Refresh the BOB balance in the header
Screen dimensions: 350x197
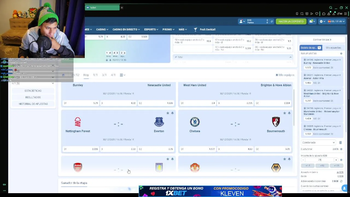click(272, 21)
